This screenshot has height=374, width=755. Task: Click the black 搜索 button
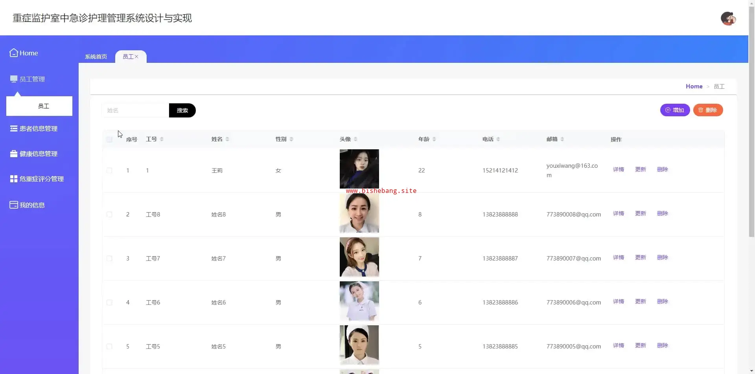tap(182, 110)
